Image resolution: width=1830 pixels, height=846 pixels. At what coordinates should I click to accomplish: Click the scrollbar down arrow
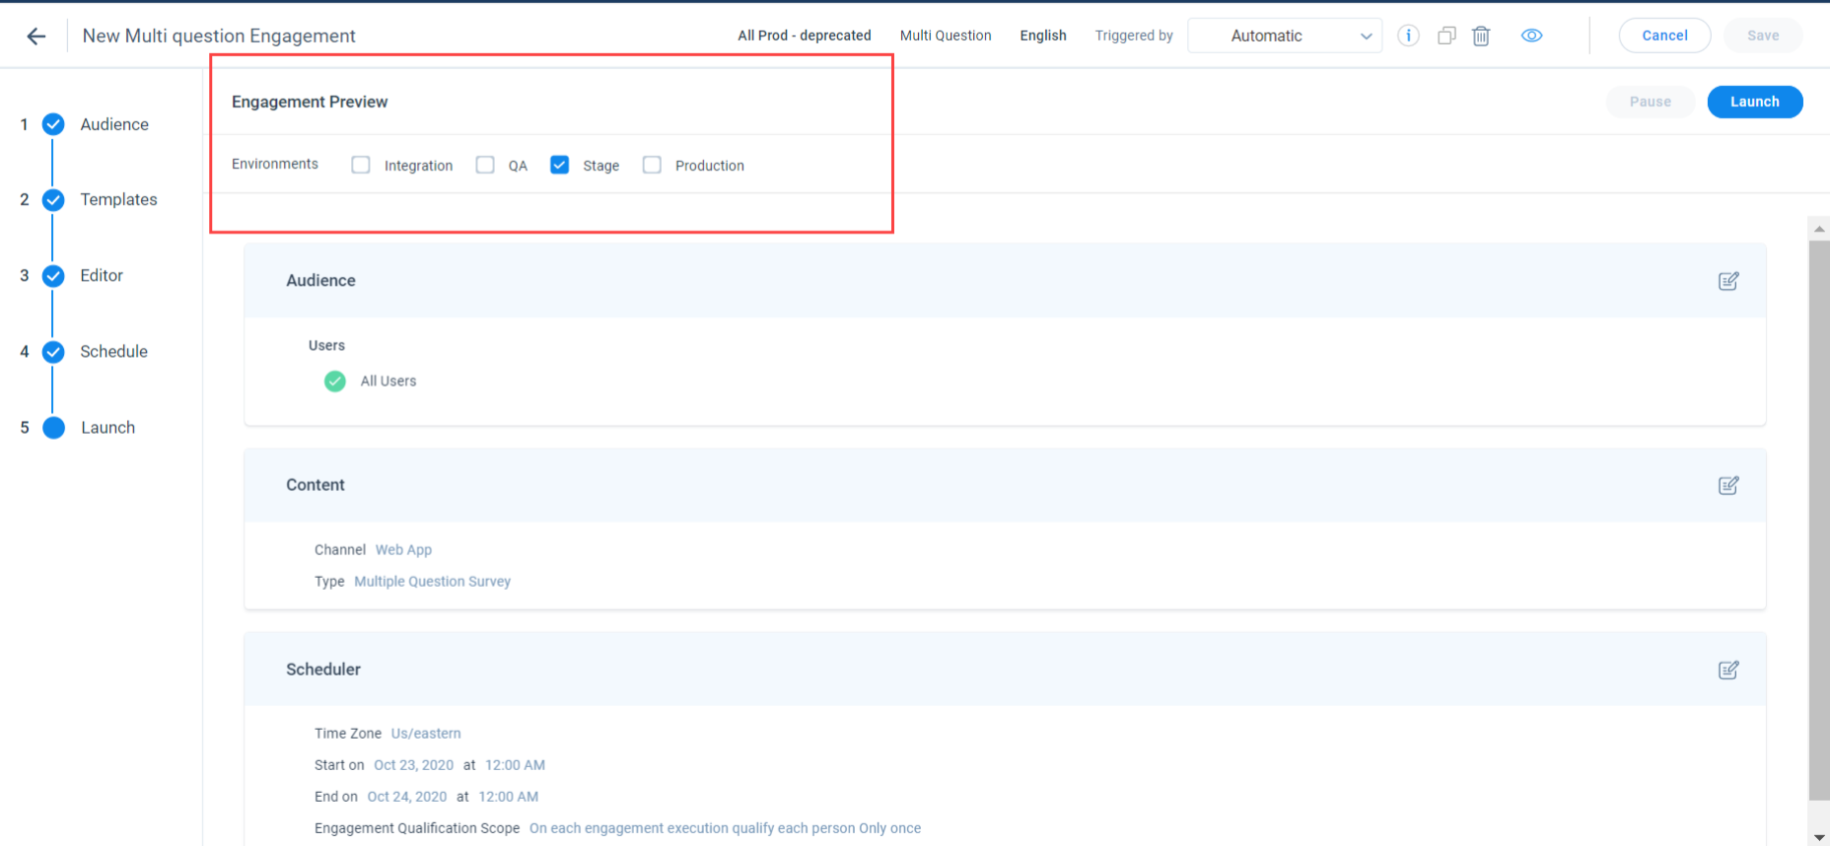pyautogui.click(x=1819, y=837)
